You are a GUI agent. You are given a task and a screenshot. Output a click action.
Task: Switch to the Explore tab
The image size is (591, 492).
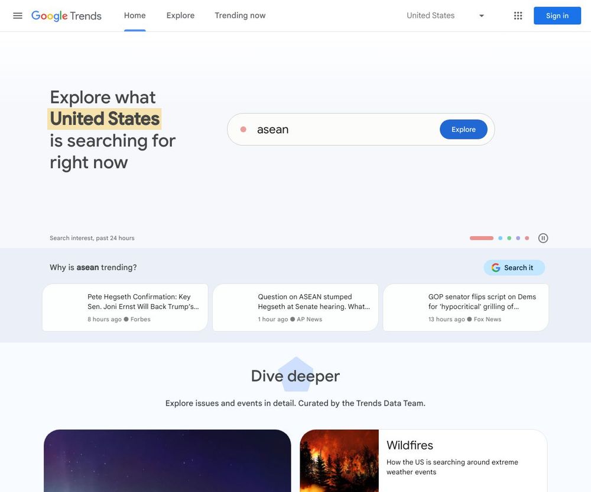(x=180, y=15)
